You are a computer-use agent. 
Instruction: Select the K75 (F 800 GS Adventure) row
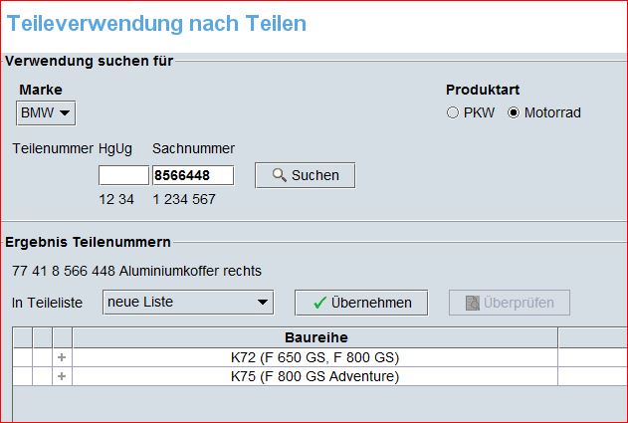click(315, 376)
